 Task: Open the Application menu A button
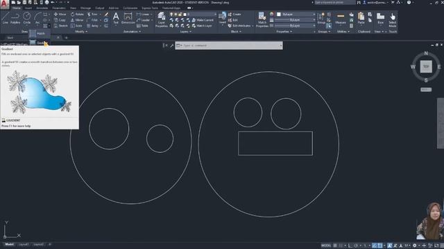pyautogui.click(x=4, y=4)
